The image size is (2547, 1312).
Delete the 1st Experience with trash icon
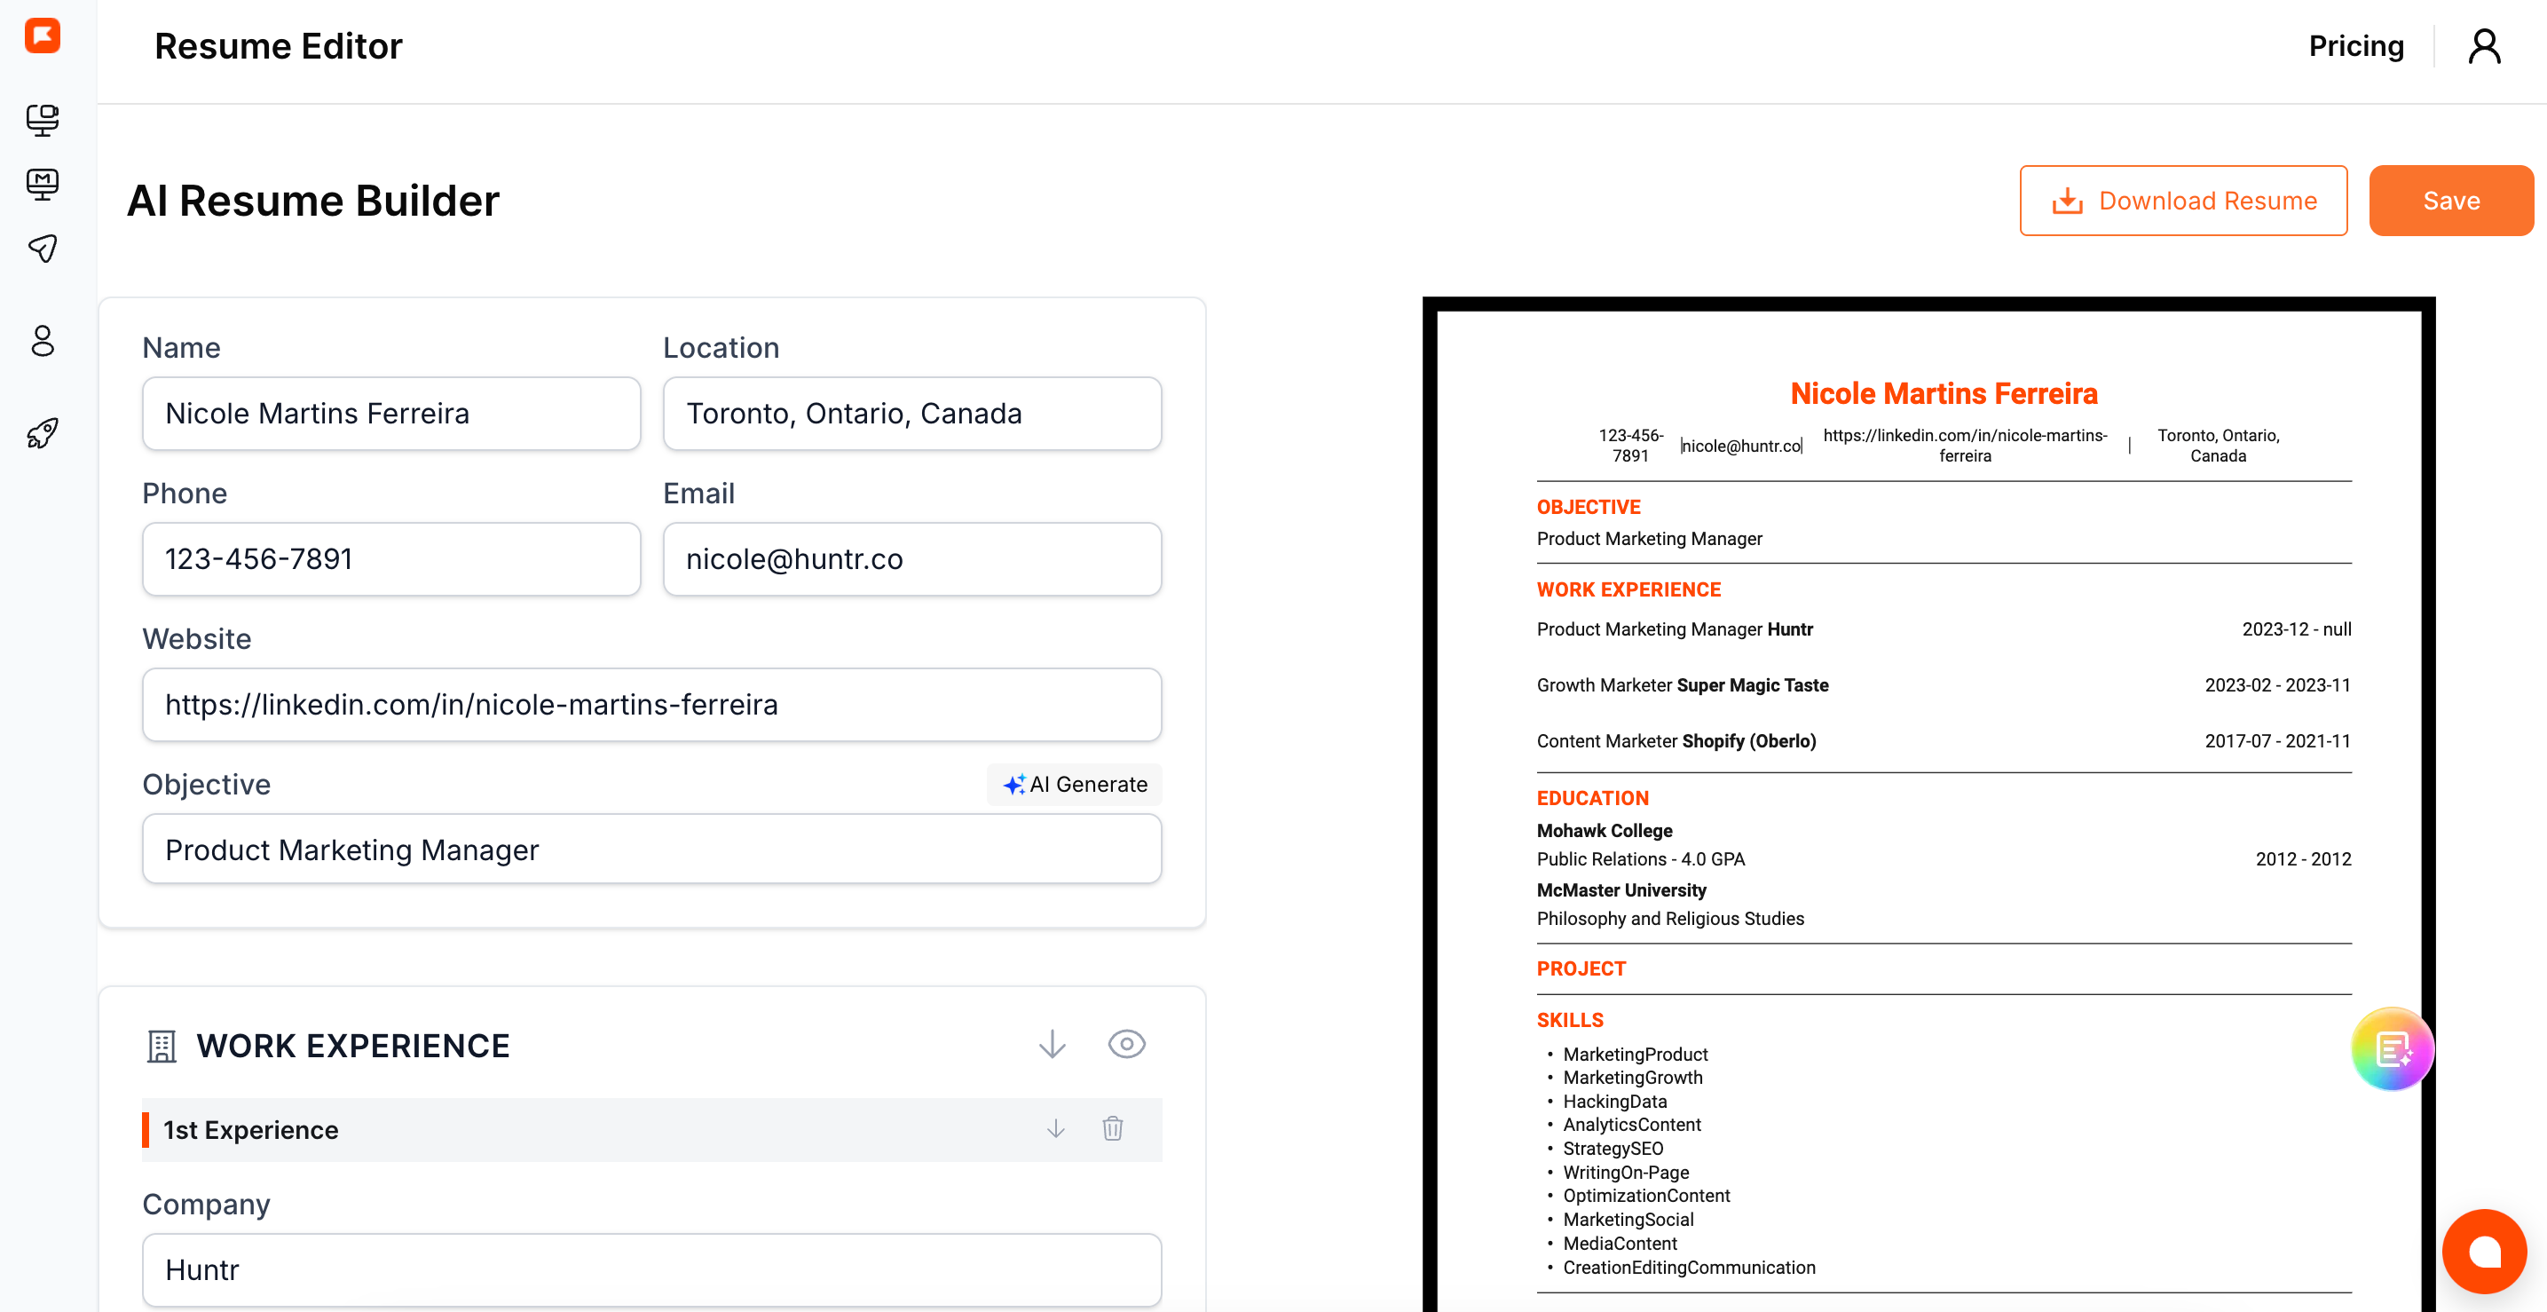[x=1112, y=1128]
